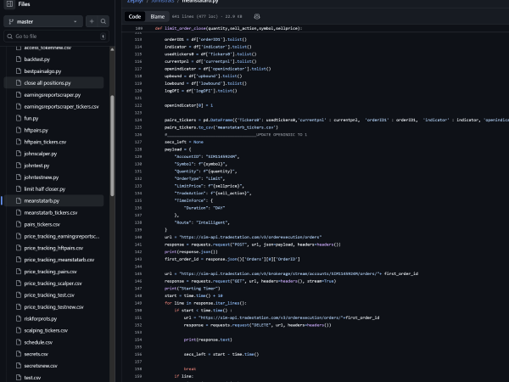The width and height of the screenshot is (509, 382).
Task: Click the file icon next to backtest.py
Action: 18,59
